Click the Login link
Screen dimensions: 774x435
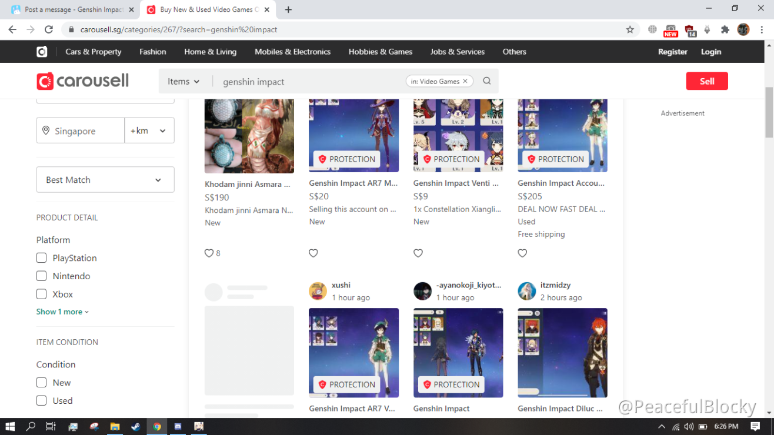click(x=711, y=52)
